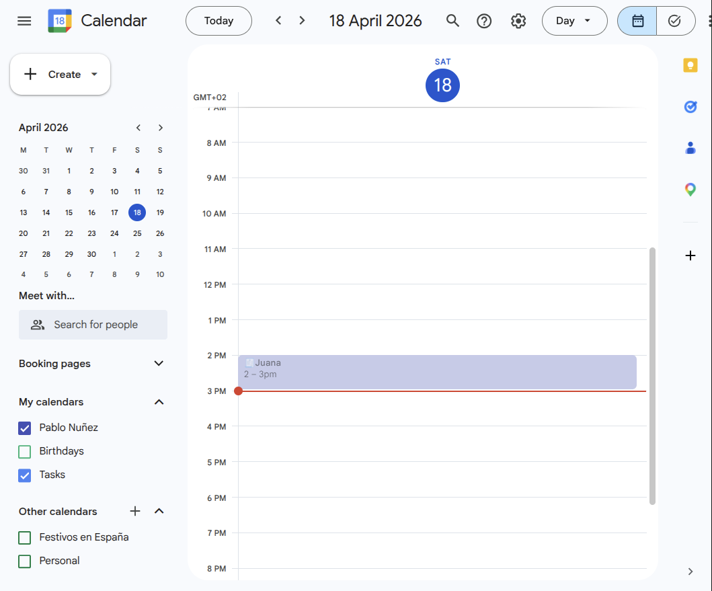Advance the mini calendar to May

[x=160, y=127]
